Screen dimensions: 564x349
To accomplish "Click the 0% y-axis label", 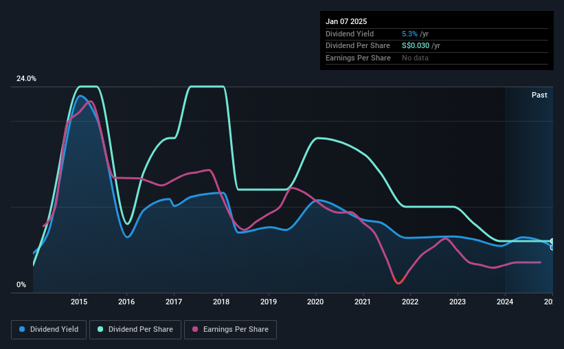I will coord(21,284).
